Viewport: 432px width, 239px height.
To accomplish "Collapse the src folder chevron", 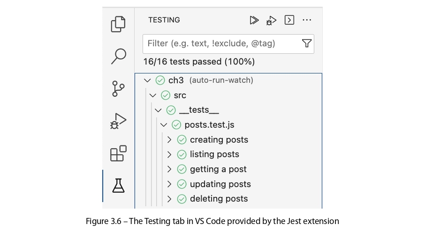I will coord(152,95).
